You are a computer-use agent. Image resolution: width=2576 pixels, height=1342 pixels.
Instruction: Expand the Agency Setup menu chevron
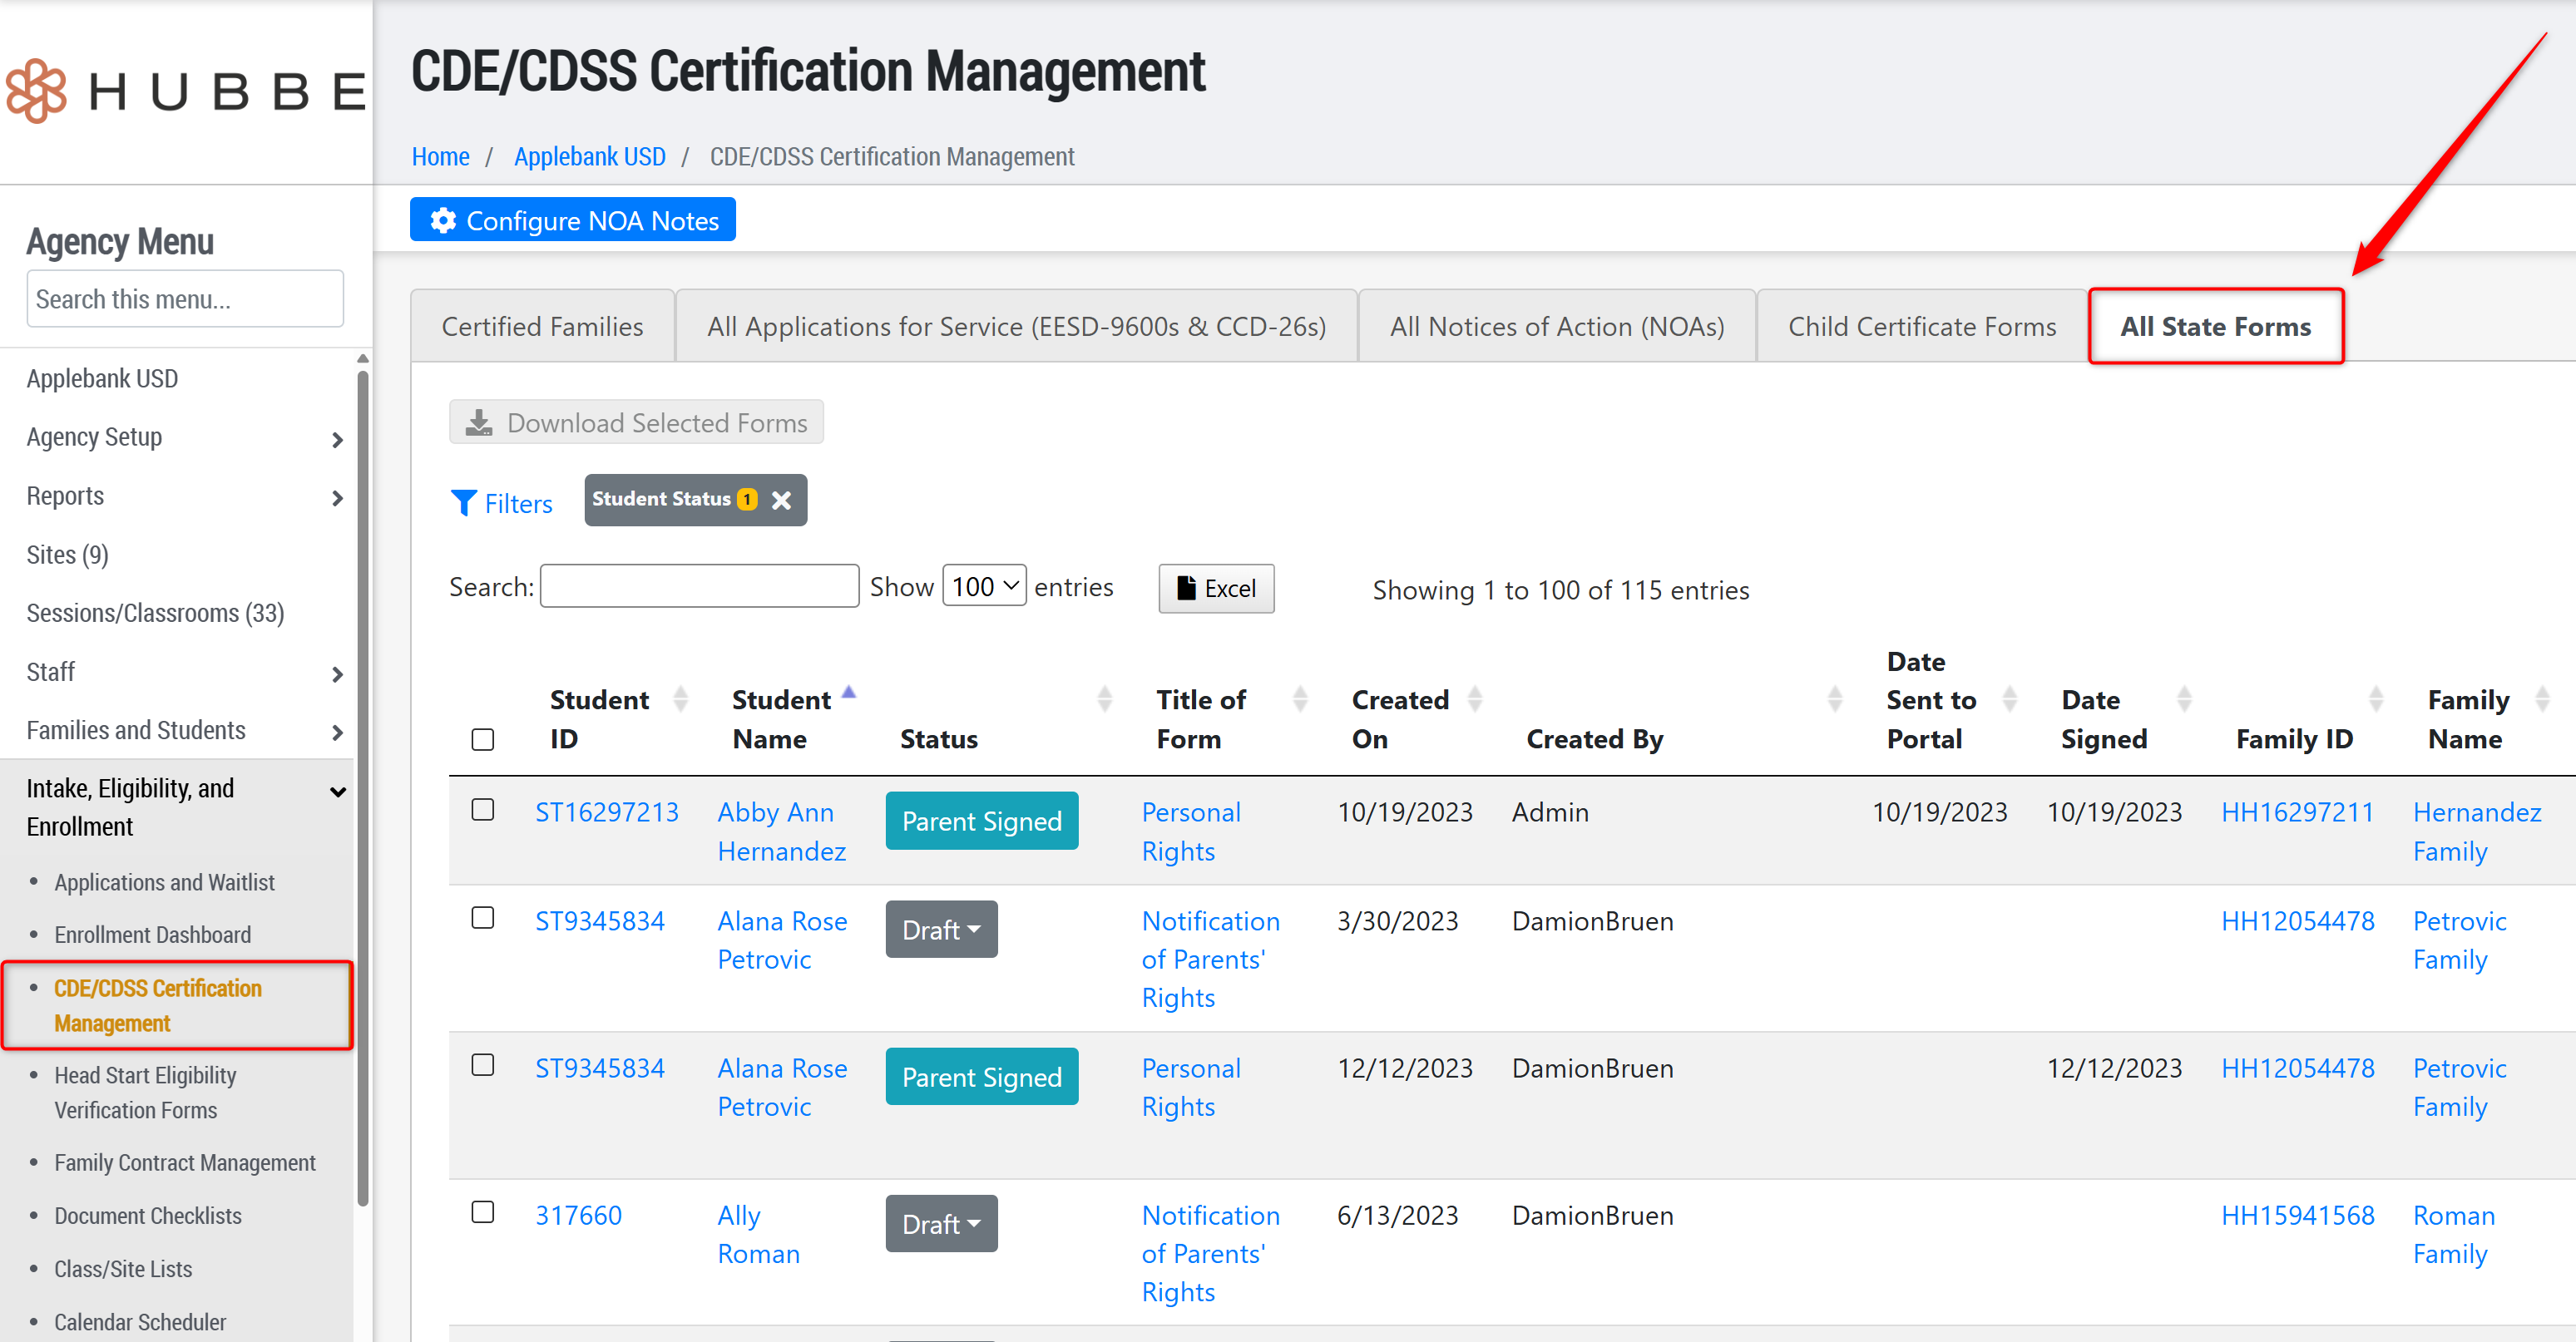click(x=337, y=439)
